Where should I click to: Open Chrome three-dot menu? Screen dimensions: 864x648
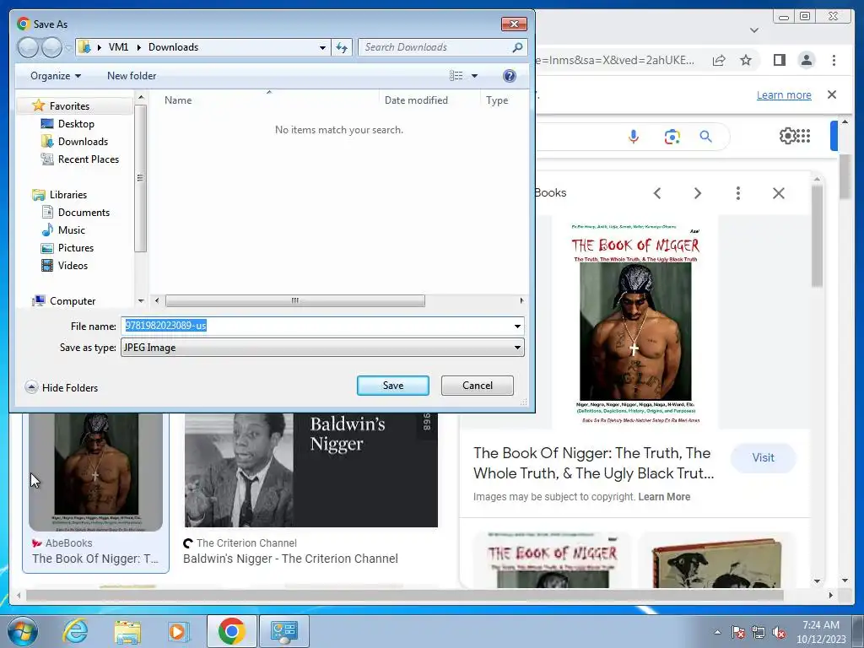point(834,60)
